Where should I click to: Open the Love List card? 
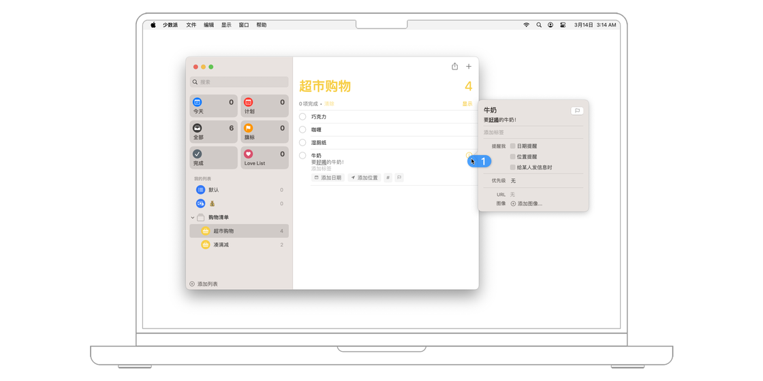264,158
